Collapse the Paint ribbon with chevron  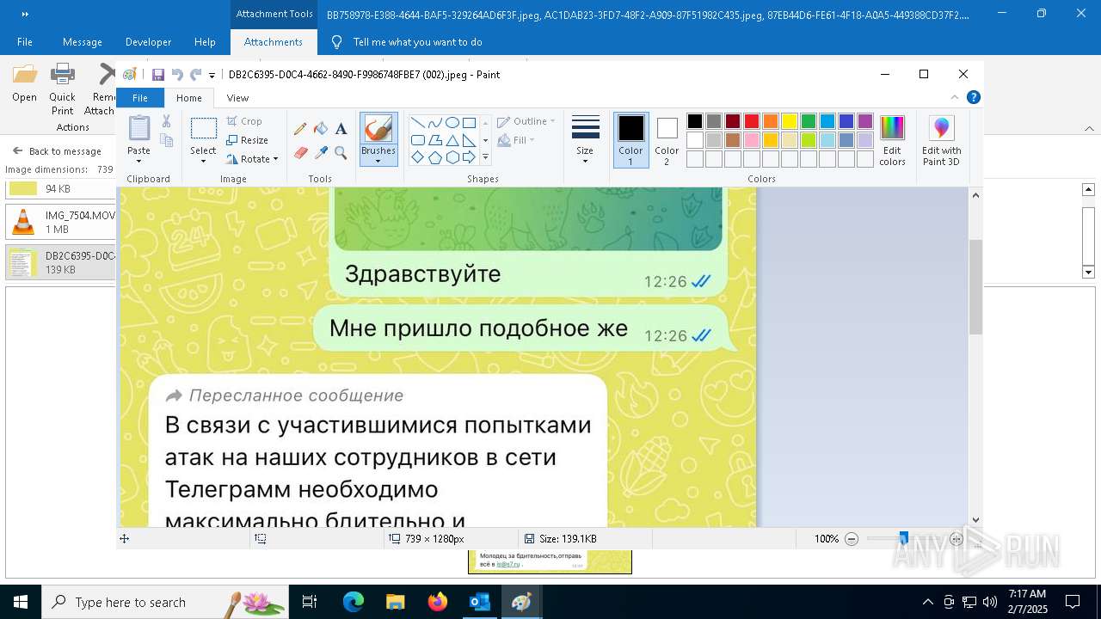tap(955, 98)
